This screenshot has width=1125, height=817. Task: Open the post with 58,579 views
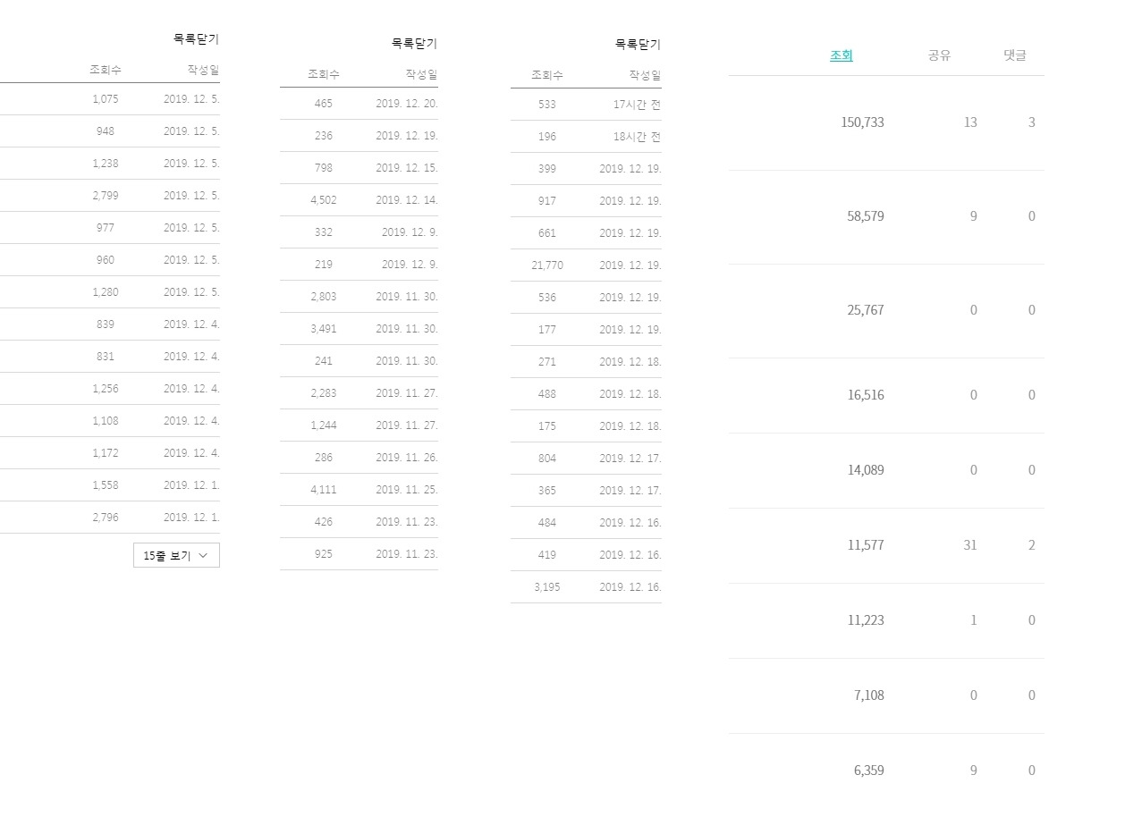[x=866, y=215]
